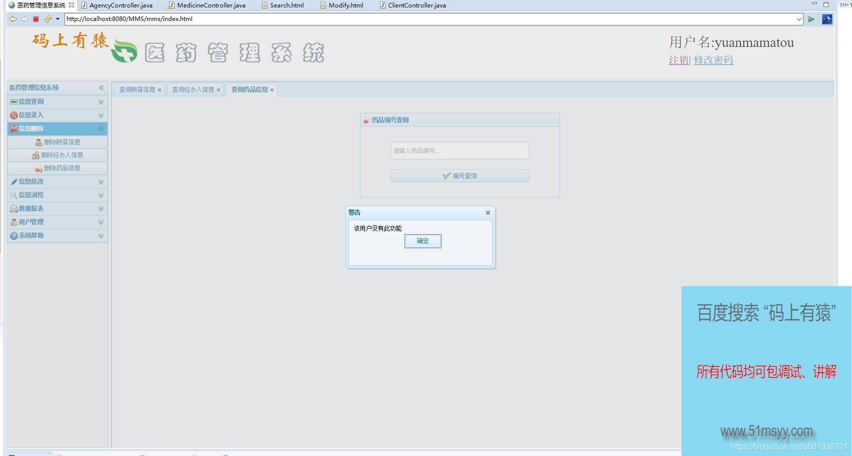852x456 pixels.
Task: Click the 药品编号查询 panel title
Action: click(x=390, y=120)
